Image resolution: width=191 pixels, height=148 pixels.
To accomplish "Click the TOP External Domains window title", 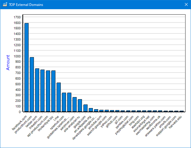I will [x=26, y=5].
